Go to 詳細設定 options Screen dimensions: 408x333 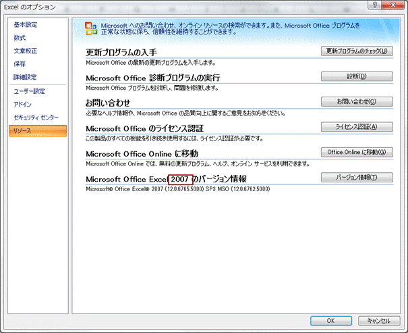tap(26, 77)
